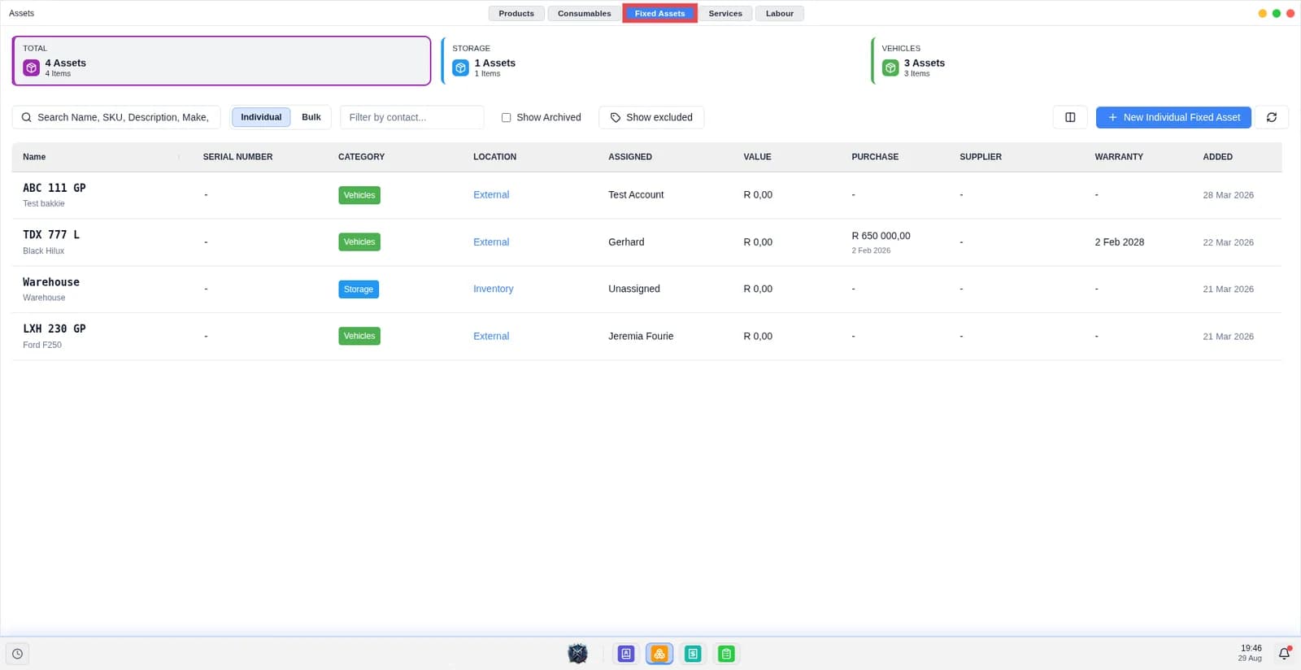Open External location link for ABC 111 GP
This screenshot has width=1301, height=670.
(x=491, y=195)
